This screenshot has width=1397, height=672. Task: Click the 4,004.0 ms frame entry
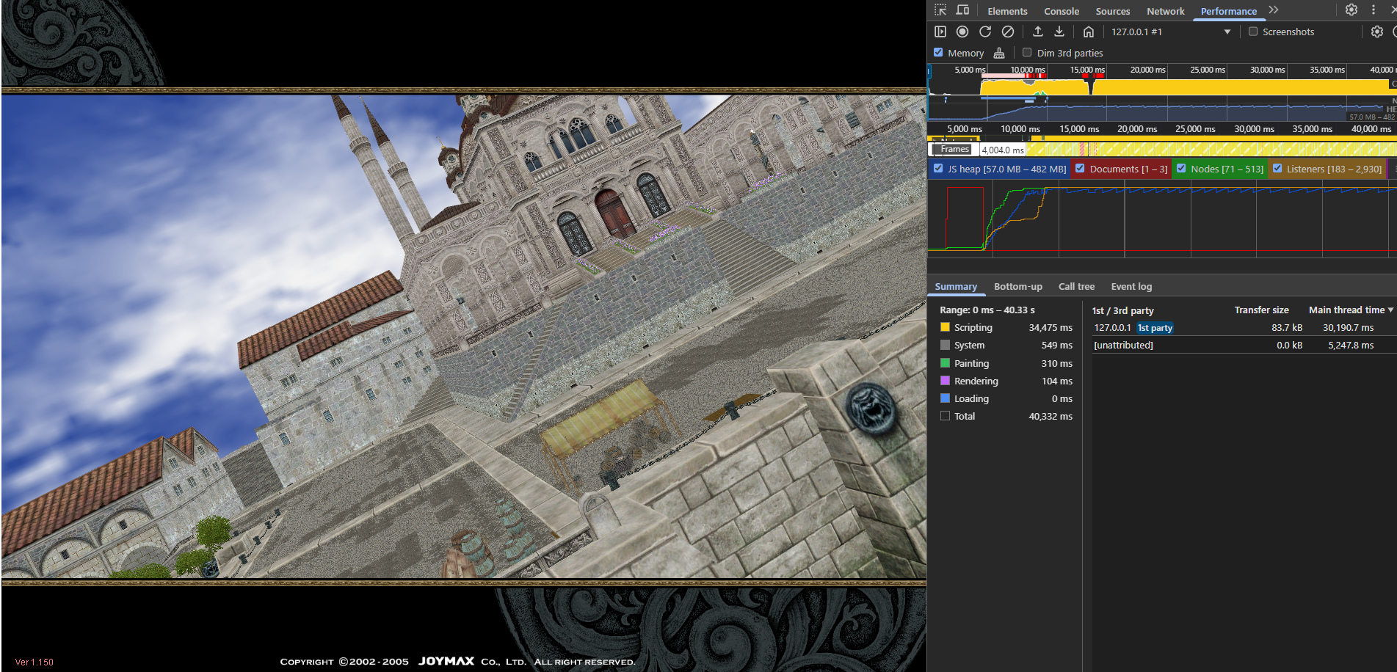pyautogui.click(x=1003, y=150)
